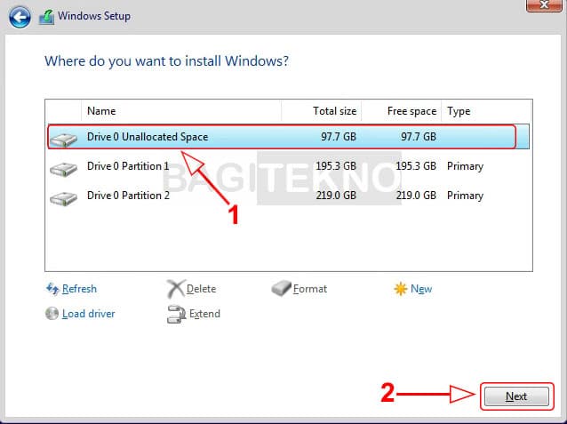567x424 pixels.
Task: Click the Load driver disc icon
Action: coord(52,313)
